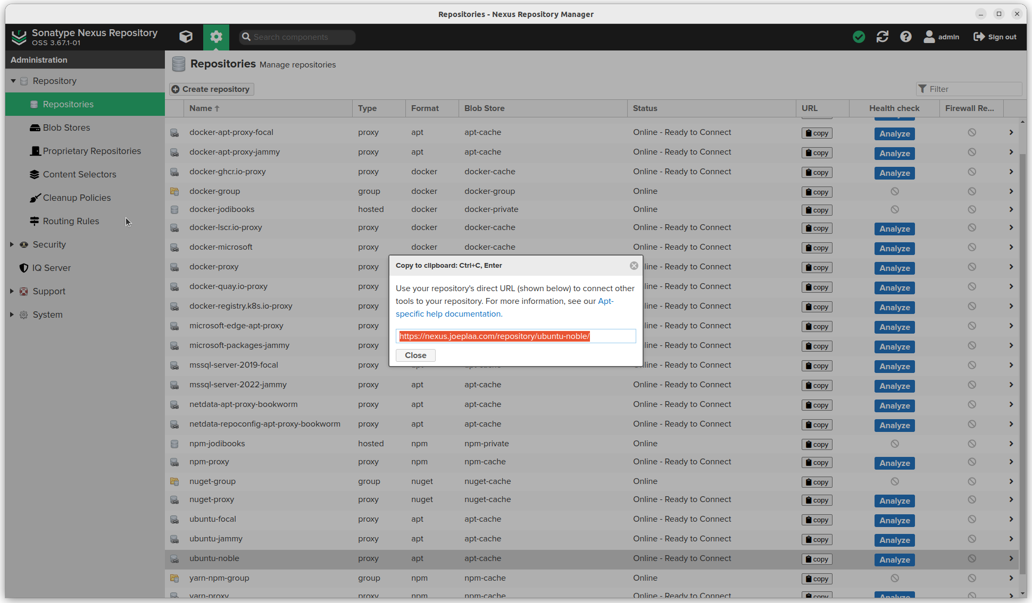Open details chevron for ubuntu-noble row

click(1011, 558)
